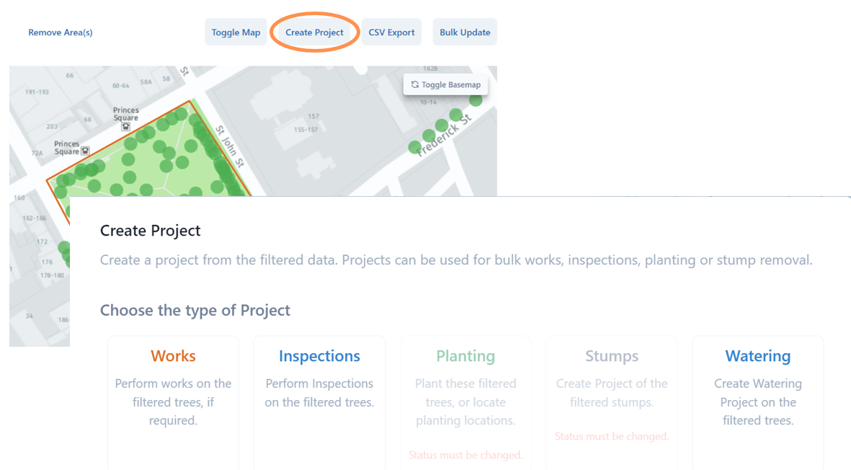The image size is (851, 470).
Task: Choose the Works project type
Action: (173, 389)
